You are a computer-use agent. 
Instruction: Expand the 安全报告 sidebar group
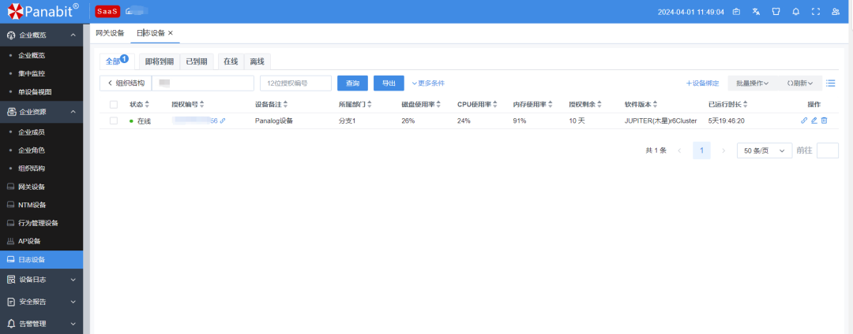(x=41, y=302)
